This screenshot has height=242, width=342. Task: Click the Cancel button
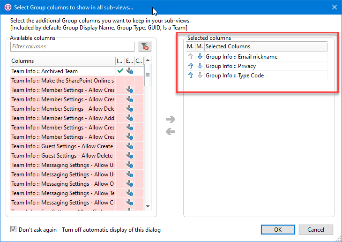(315, 230)
